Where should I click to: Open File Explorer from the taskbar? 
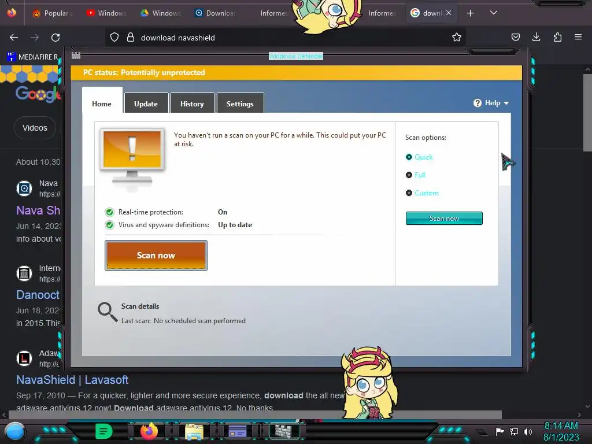(x=194, y=431)
